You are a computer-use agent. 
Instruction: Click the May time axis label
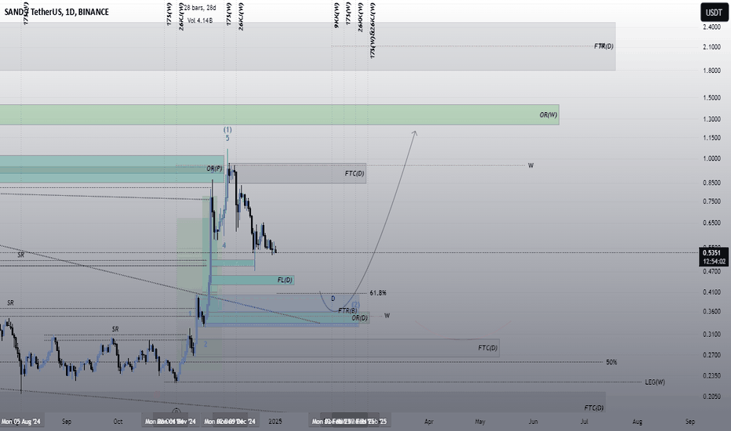click(x=480, y=422)
